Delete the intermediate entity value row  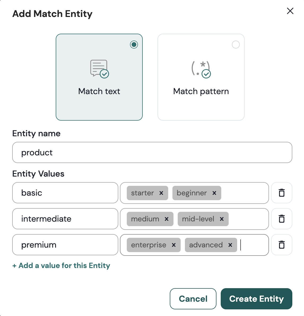282,219
